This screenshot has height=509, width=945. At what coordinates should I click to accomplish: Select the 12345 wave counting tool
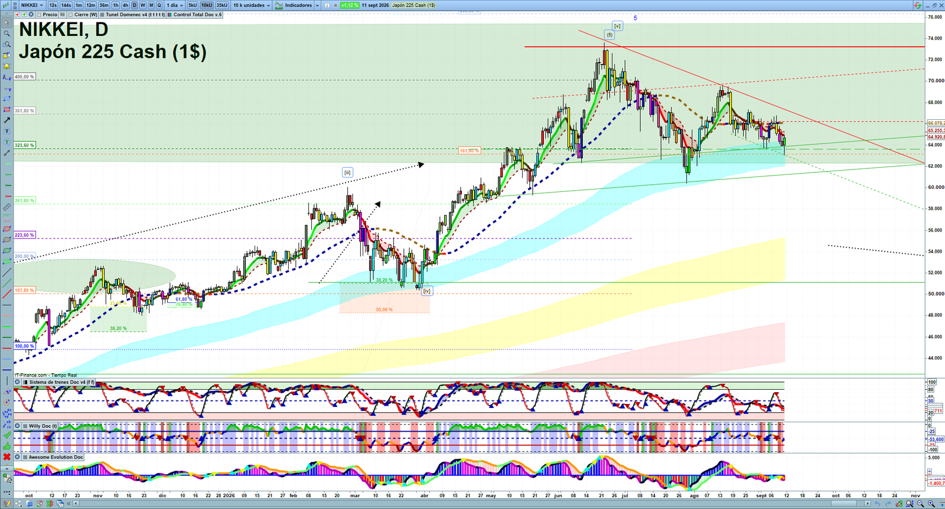(x=6, y=413)
